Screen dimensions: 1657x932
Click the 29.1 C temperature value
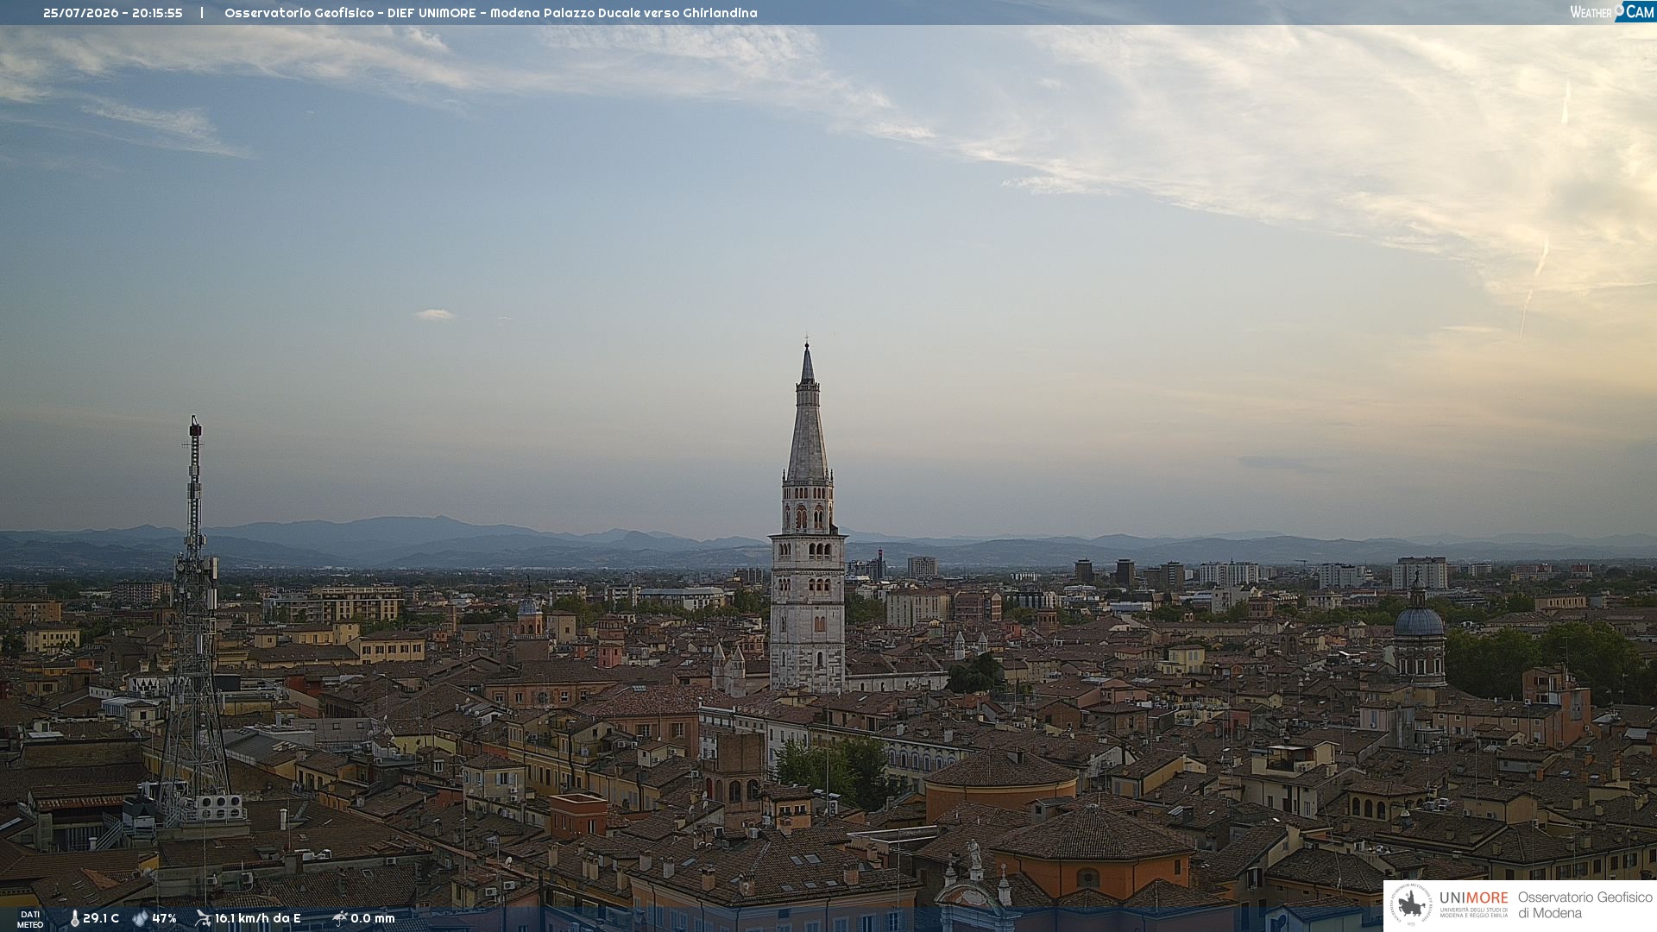(x=101, y=919)
